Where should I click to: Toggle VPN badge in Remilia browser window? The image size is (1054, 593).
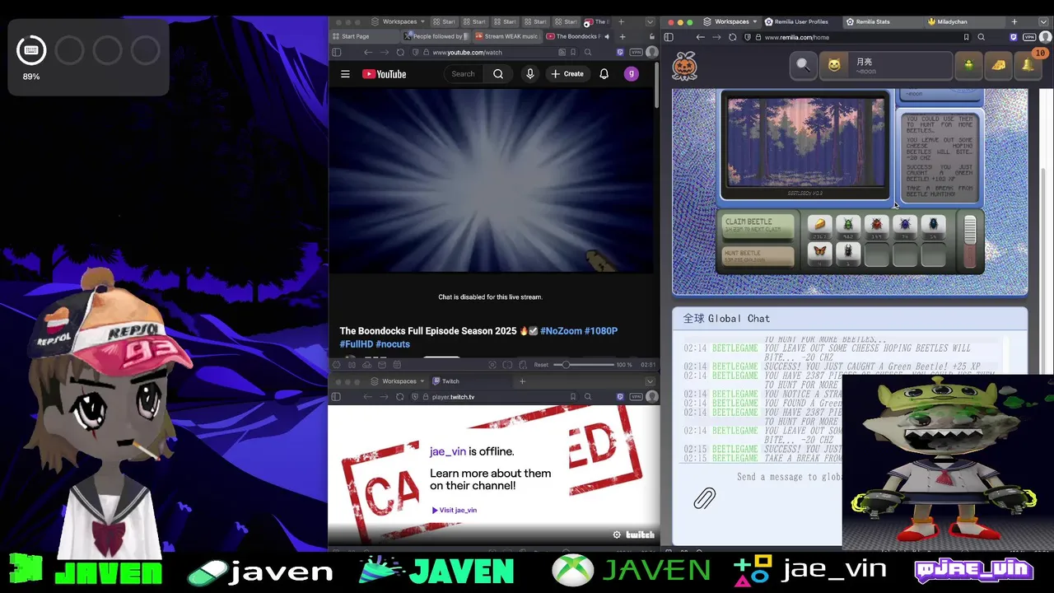[x=1029, y=37]
